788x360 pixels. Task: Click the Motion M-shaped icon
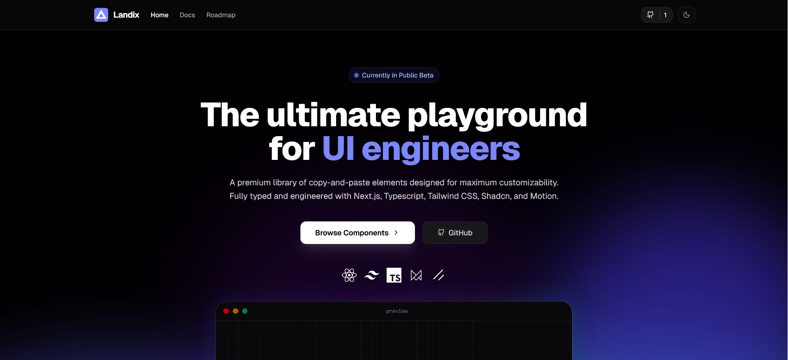(416, 275)
